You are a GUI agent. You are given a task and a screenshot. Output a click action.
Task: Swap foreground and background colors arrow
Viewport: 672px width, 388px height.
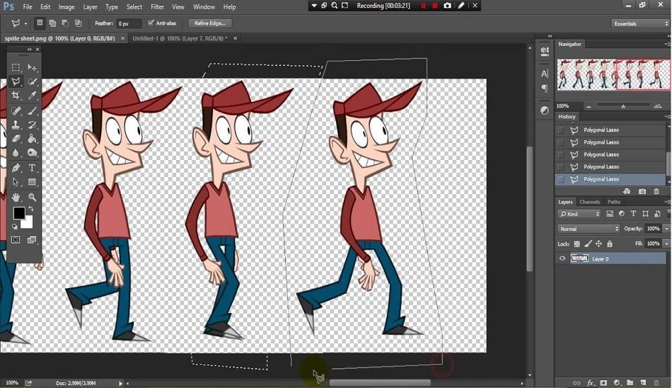pyautogui.click(x=31, y=209)
